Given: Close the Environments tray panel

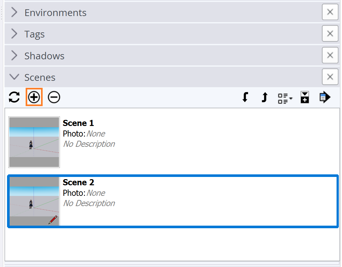Looking at the screenshot, I should 330,12.
